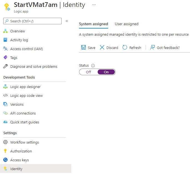Set Status toggle to On
Screen dimensions: 190x174
coord(106,72)
